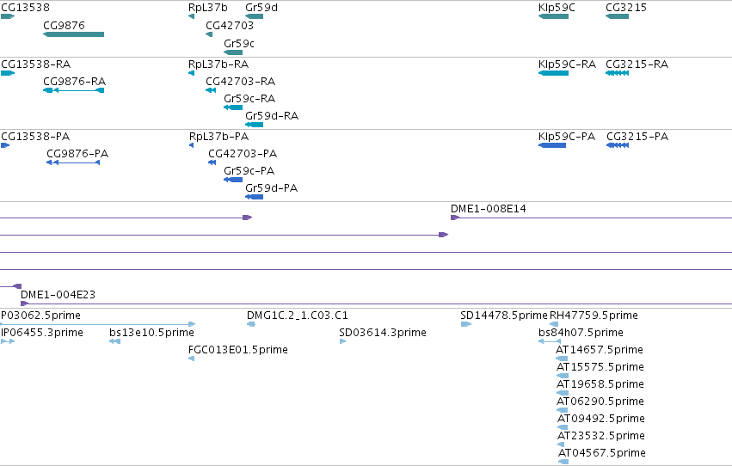Screen dimensions: 732x466
Task: Click the AT19658.5prime EST label
Action: pyautogui.click(x=600, y=384)
